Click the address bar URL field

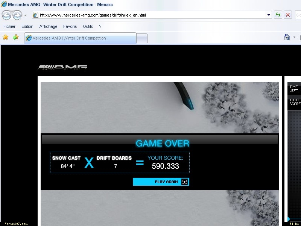pyautogui.click(x=150, y=15)
